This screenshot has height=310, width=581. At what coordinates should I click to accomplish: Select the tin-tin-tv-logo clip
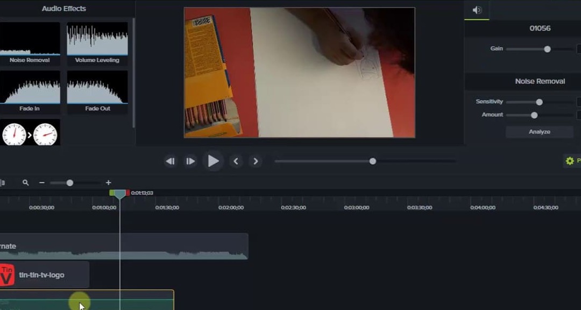[x=45, y=275]
